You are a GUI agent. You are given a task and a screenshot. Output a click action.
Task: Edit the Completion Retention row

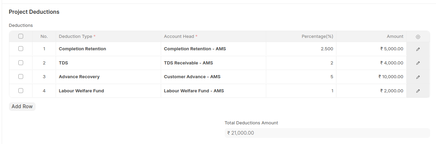click(418, 49)
